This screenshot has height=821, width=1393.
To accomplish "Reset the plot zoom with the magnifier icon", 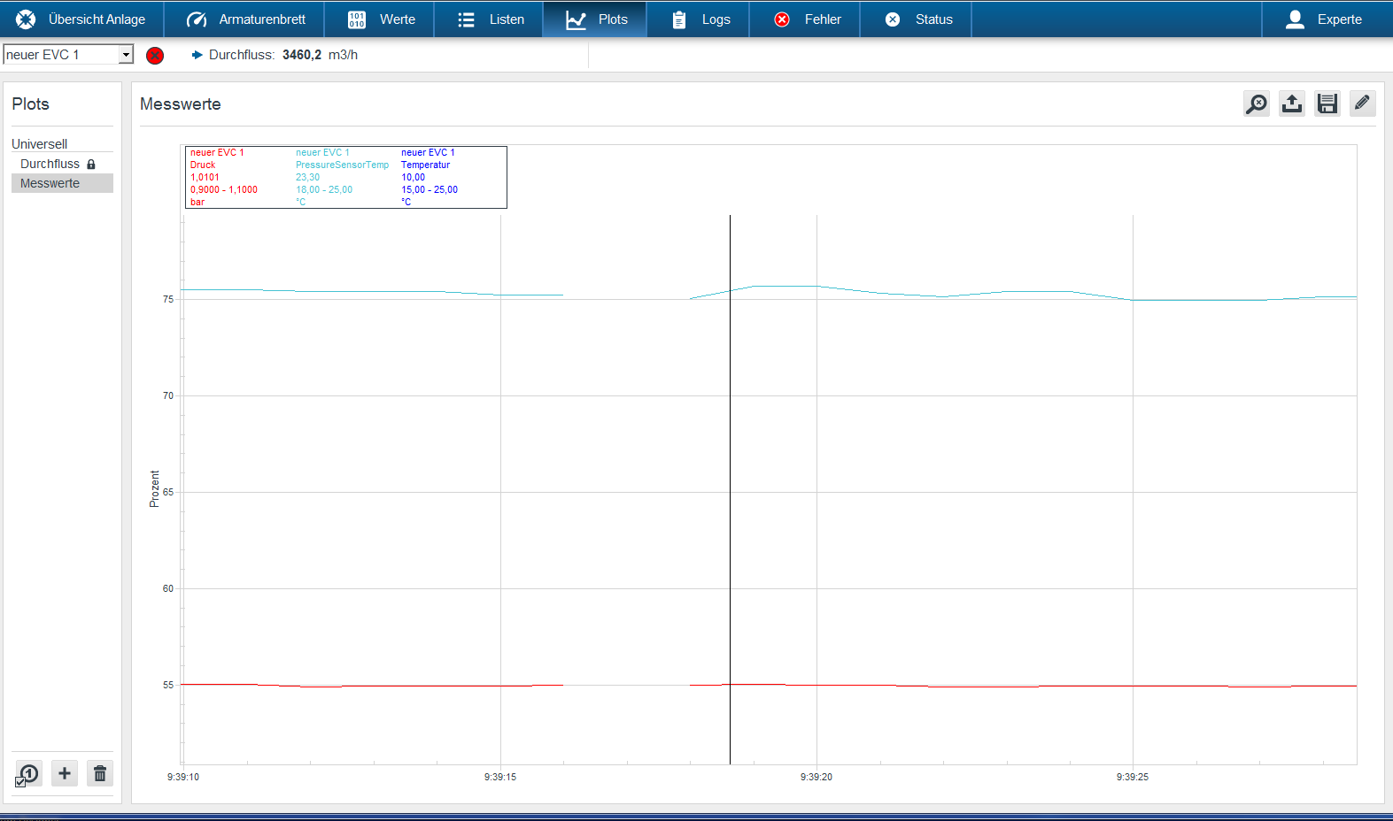I will pos(1256,104).
